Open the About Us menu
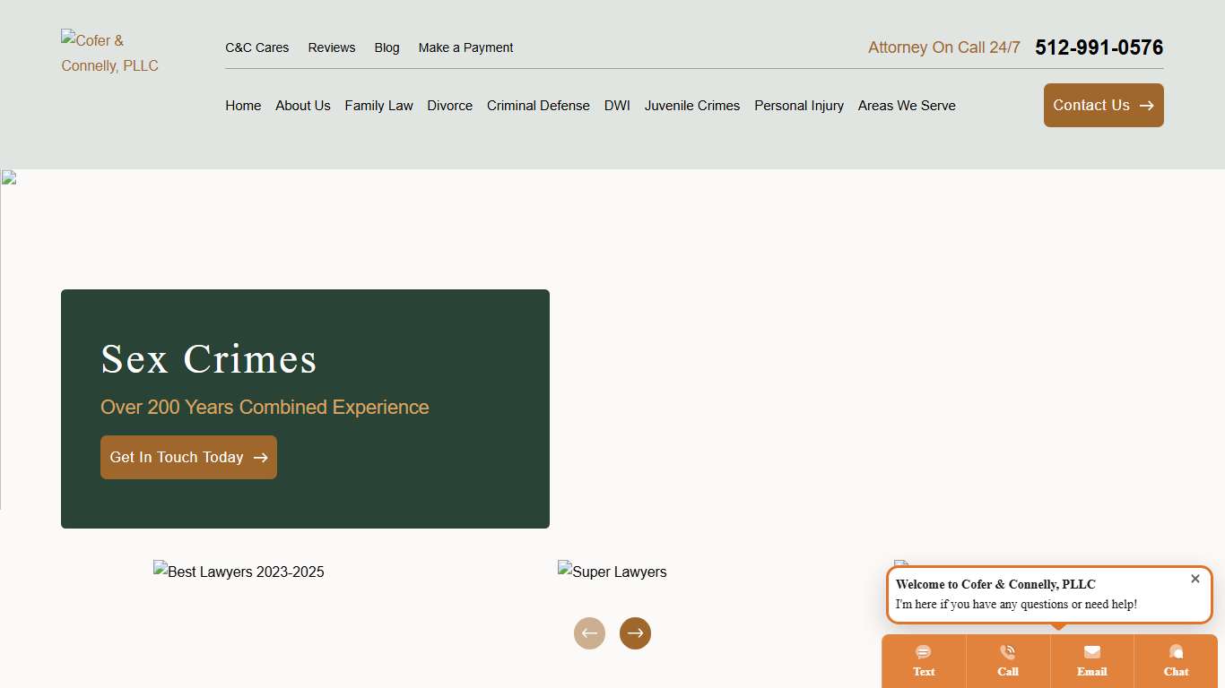This screenshot has height=688, width=1225. tap(302, 106)
